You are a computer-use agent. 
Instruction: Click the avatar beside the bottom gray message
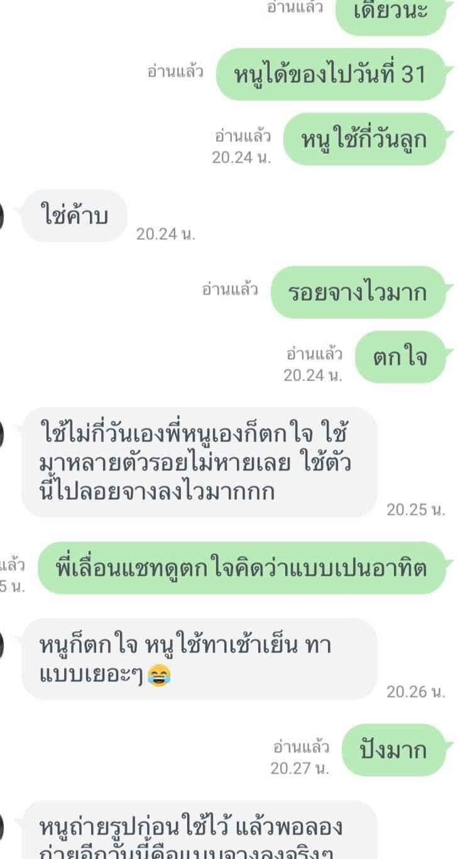click(2, 828)
